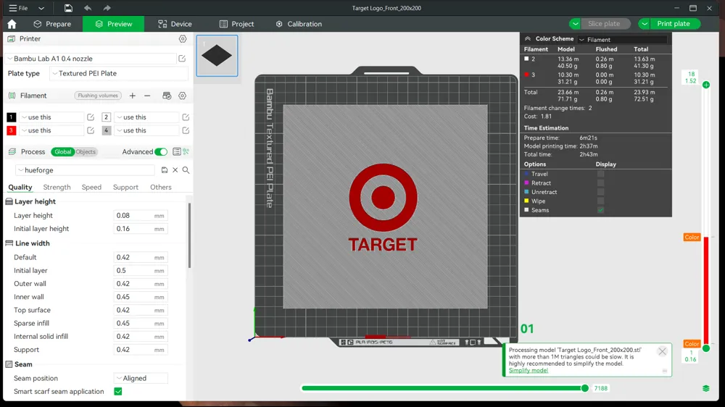
Task: Click Simplify model link
Action: point(529,371)
